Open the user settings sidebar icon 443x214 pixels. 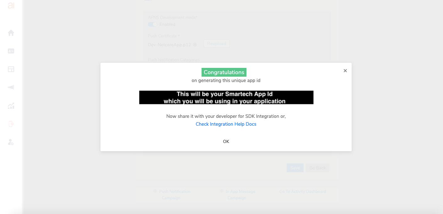[x=11, y=142]
